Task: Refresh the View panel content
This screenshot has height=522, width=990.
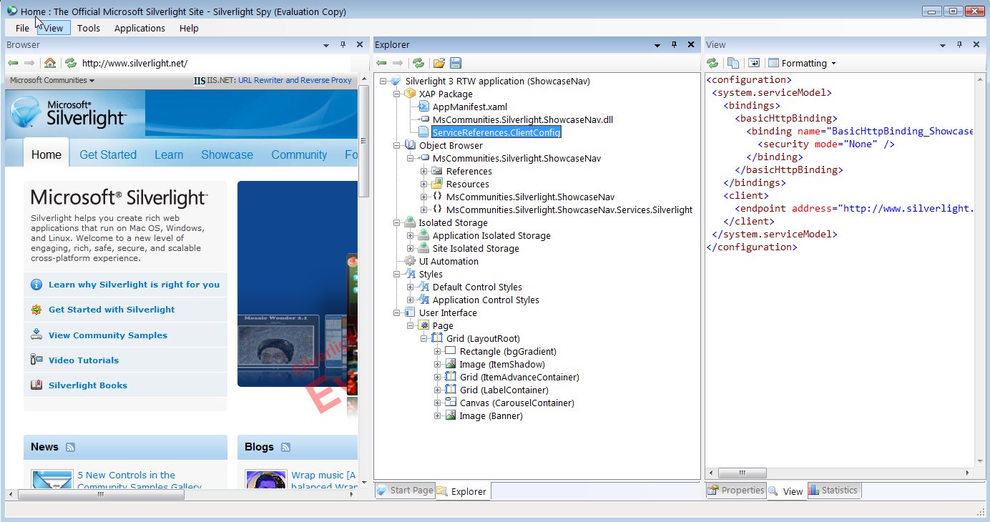Action: coord(712,63)
